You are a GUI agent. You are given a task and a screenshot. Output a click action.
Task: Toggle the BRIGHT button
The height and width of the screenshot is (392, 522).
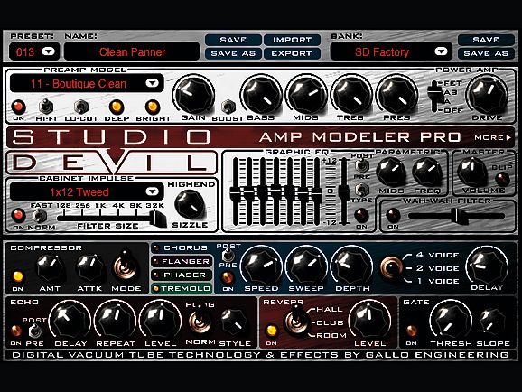pos(153,107)
